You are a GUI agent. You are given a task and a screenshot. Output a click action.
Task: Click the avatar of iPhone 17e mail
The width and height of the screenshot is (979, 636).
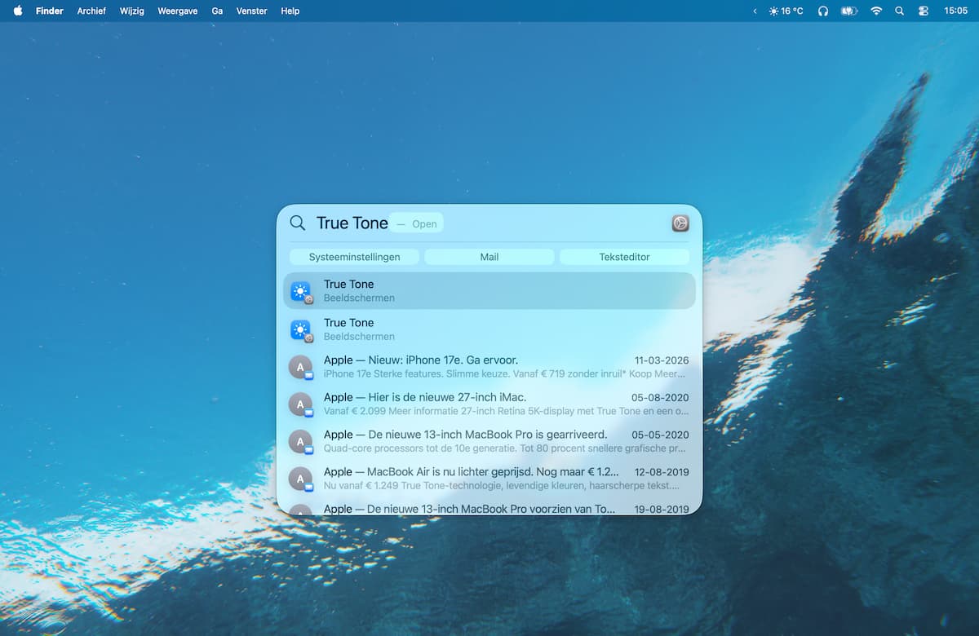pos(300,368)
